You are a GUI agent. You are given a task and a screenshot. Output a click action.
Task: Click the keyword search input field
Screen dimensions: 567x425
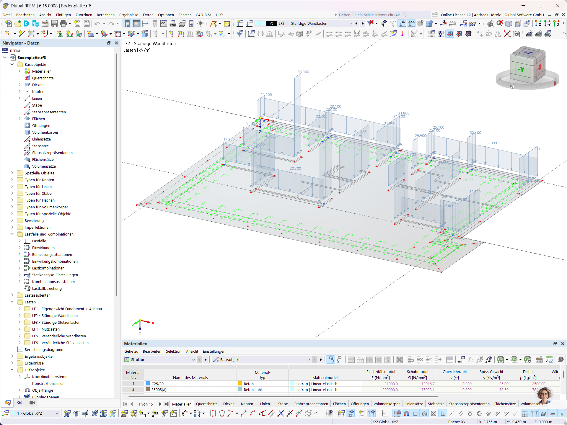[384, 15]
